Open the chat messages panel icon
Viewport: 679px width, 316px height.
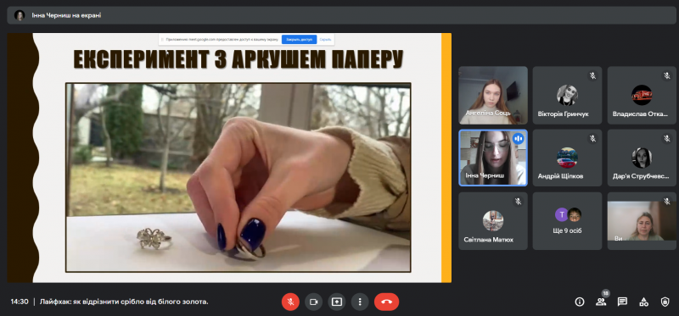(x=622, y=302)
